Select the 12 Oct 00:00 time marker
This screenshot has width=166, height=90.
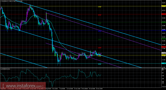(70, 89)
